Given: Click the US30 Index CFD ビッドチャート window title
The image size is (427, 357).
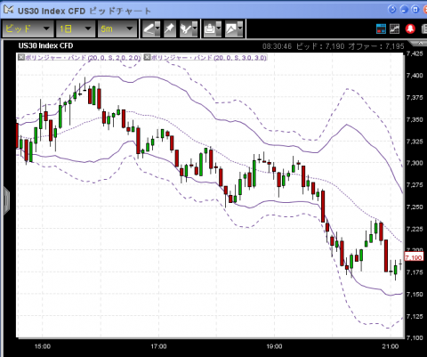Looking at the screenshot, I should pos(85,11).
